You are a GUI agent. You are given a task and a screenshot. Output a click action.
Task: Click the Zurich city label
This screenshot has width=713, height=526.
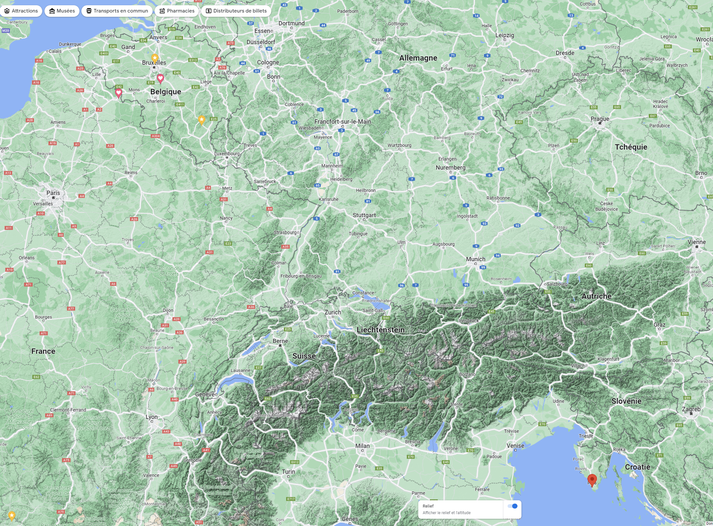tap(333, 312)
